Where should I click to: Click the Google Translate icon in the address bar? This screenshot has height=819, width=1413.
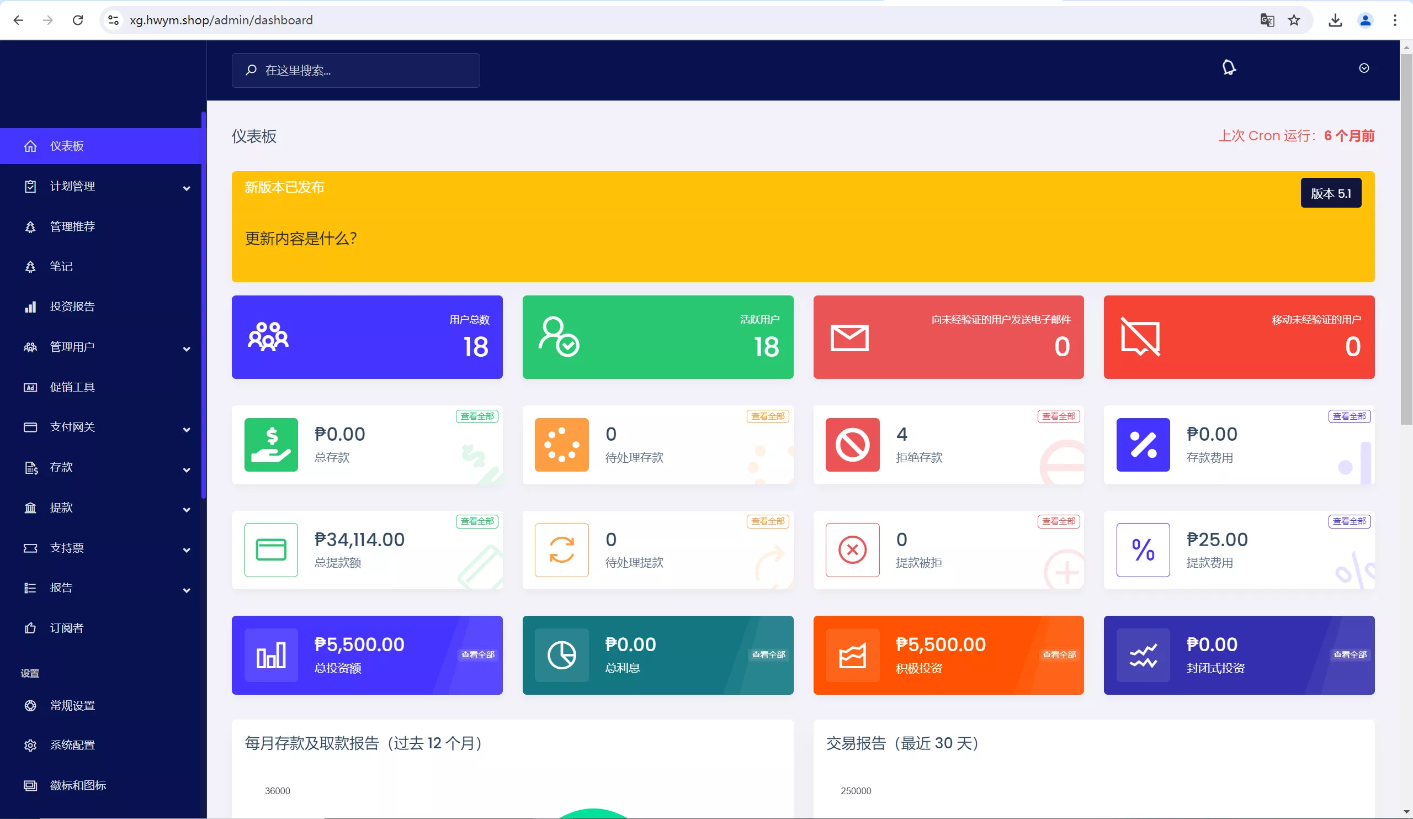point(1267,20)
